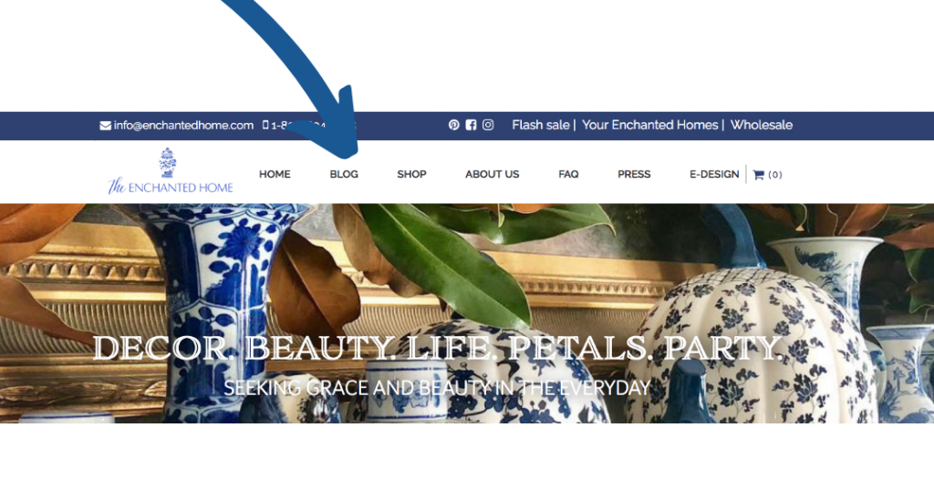
Task: Click the info@enchantedhome.com email address
Action: pos(183,126)
